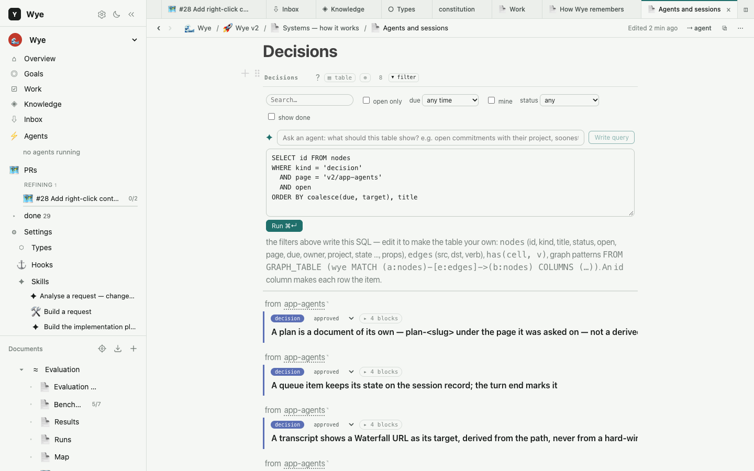Collapse the filter toggle
Image resolution: width=754 pixels, height=471 pixels.
(404, 77)
